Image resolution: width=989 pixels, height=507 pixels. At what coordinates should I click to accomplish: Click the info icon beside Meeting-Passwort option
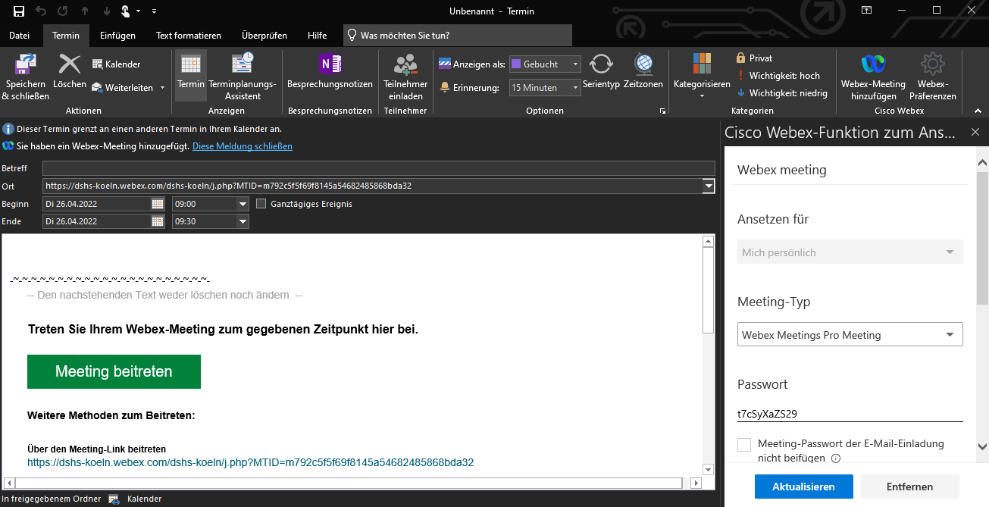(x=836, y=458)
